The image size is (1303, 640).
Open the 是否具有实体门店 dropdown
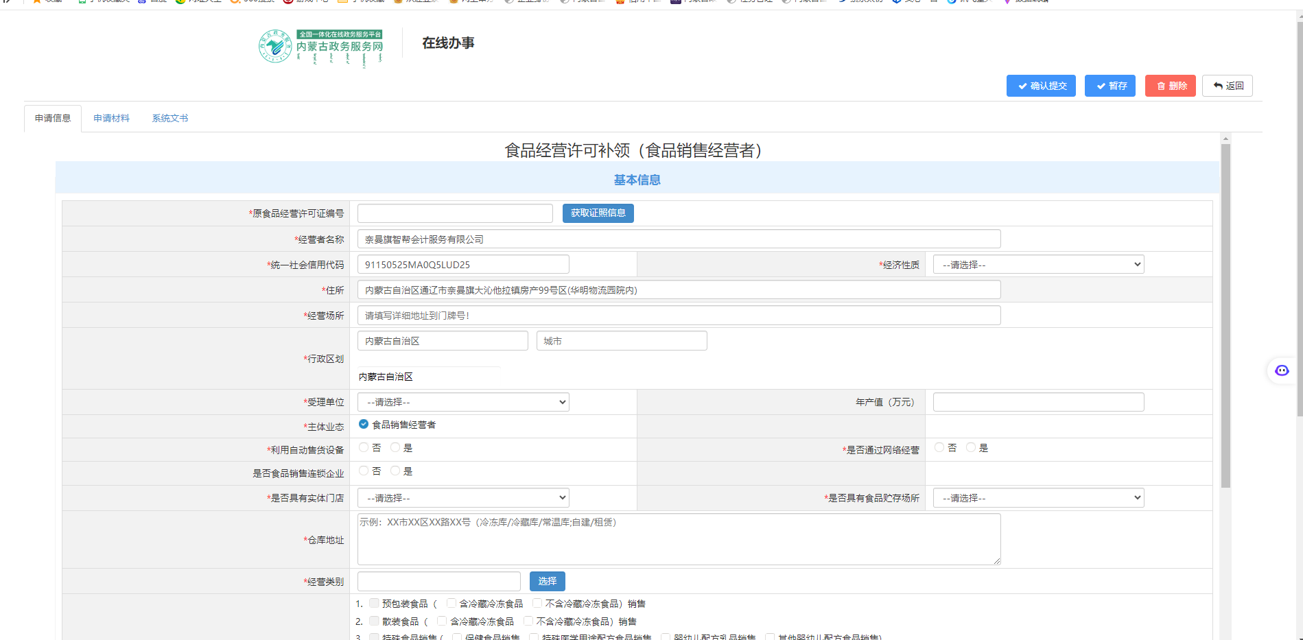[463, 498]
